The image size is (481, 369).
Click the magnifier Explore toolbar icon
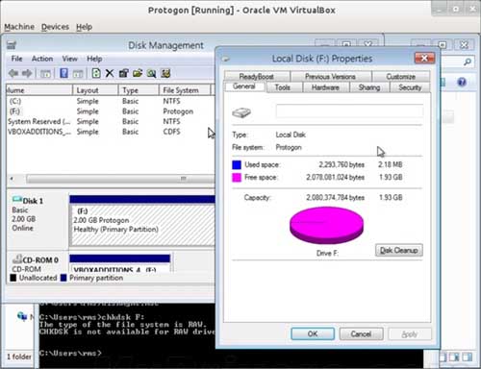[x=151, y=73]
